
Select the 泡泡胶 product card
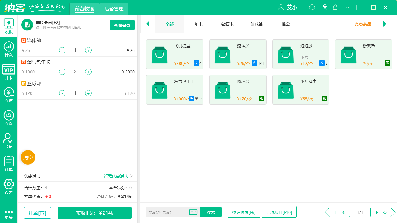tap(301, 54)
